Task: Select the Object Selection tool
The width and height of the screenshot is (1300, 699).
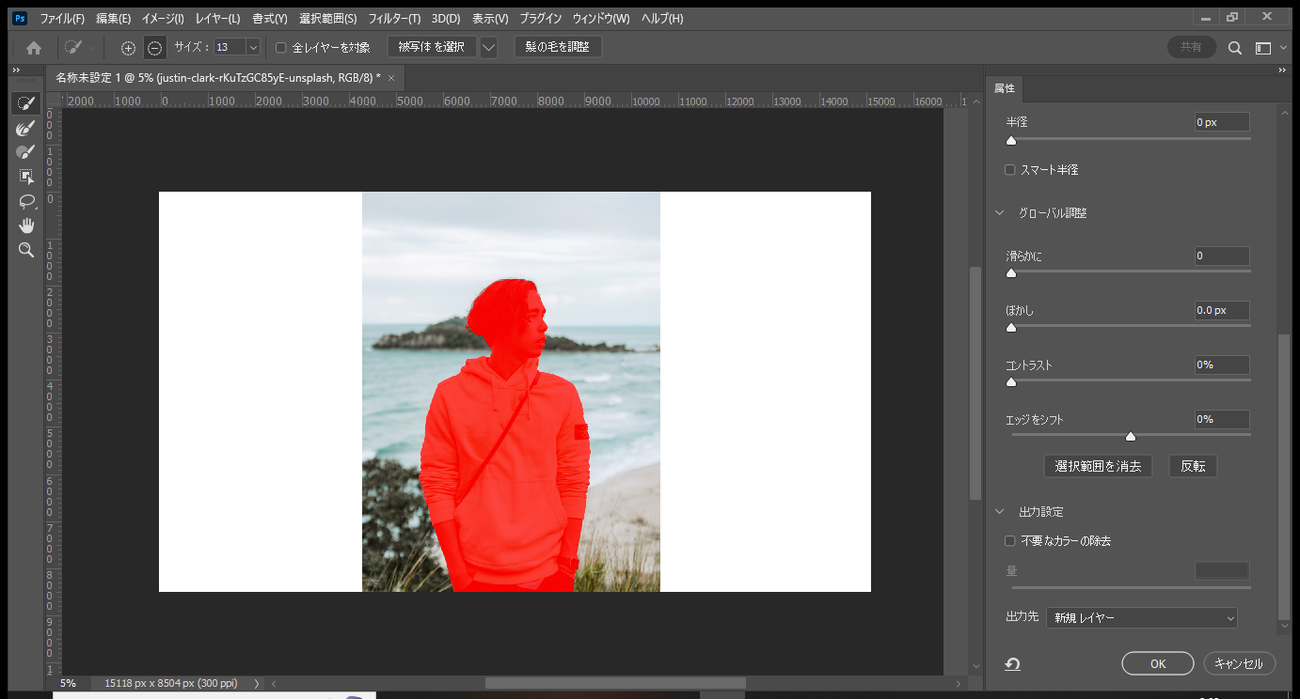Action: (x=26, y=176)
